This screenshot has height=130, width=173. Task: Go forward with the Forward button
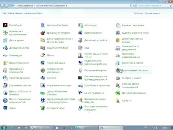(6, 6)
